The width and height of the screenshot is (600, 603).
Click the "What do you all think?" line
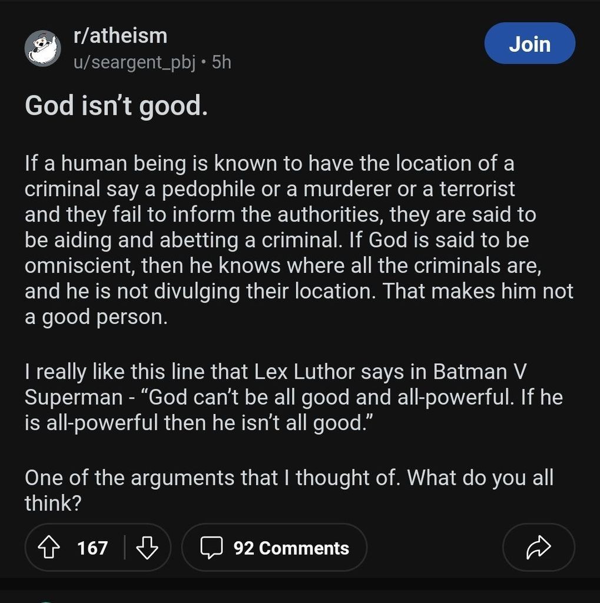point(480,478)
